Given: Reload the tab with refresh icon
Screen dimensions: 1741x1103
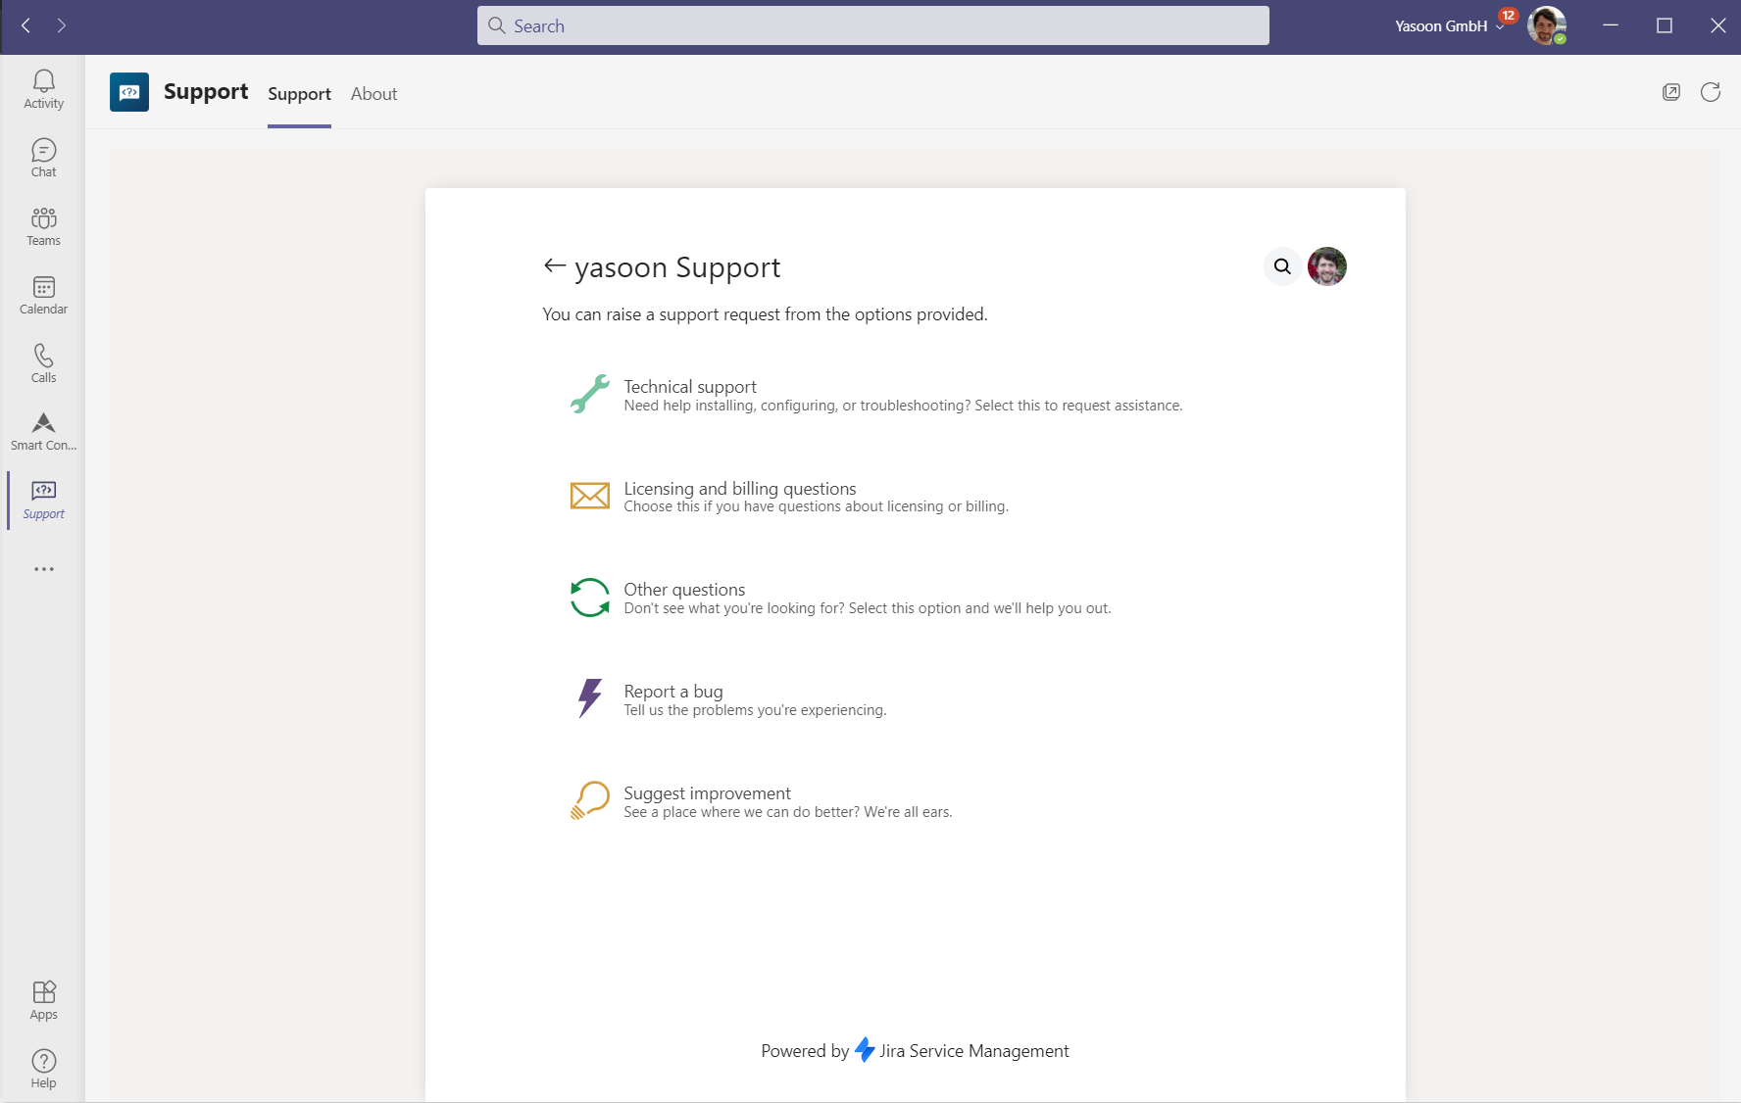Looking at the screenshot, I should [x=1711, y=92].
